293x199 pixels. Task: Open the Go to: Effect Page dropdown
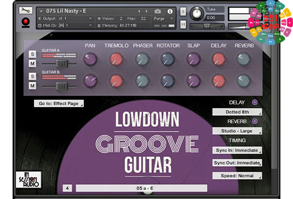pos(59,104)
